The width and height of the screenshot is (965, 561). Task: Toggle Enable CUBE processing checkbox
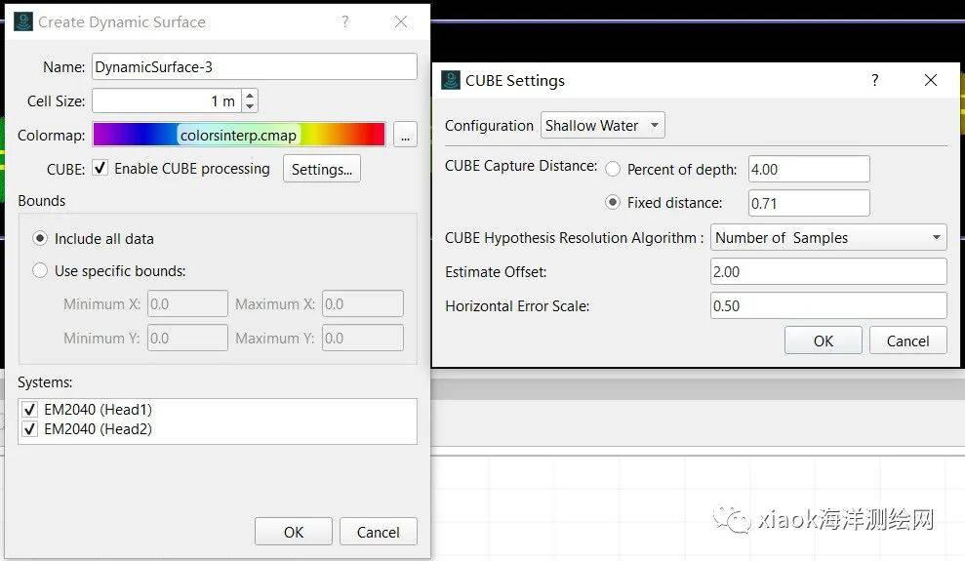point(101,169)
